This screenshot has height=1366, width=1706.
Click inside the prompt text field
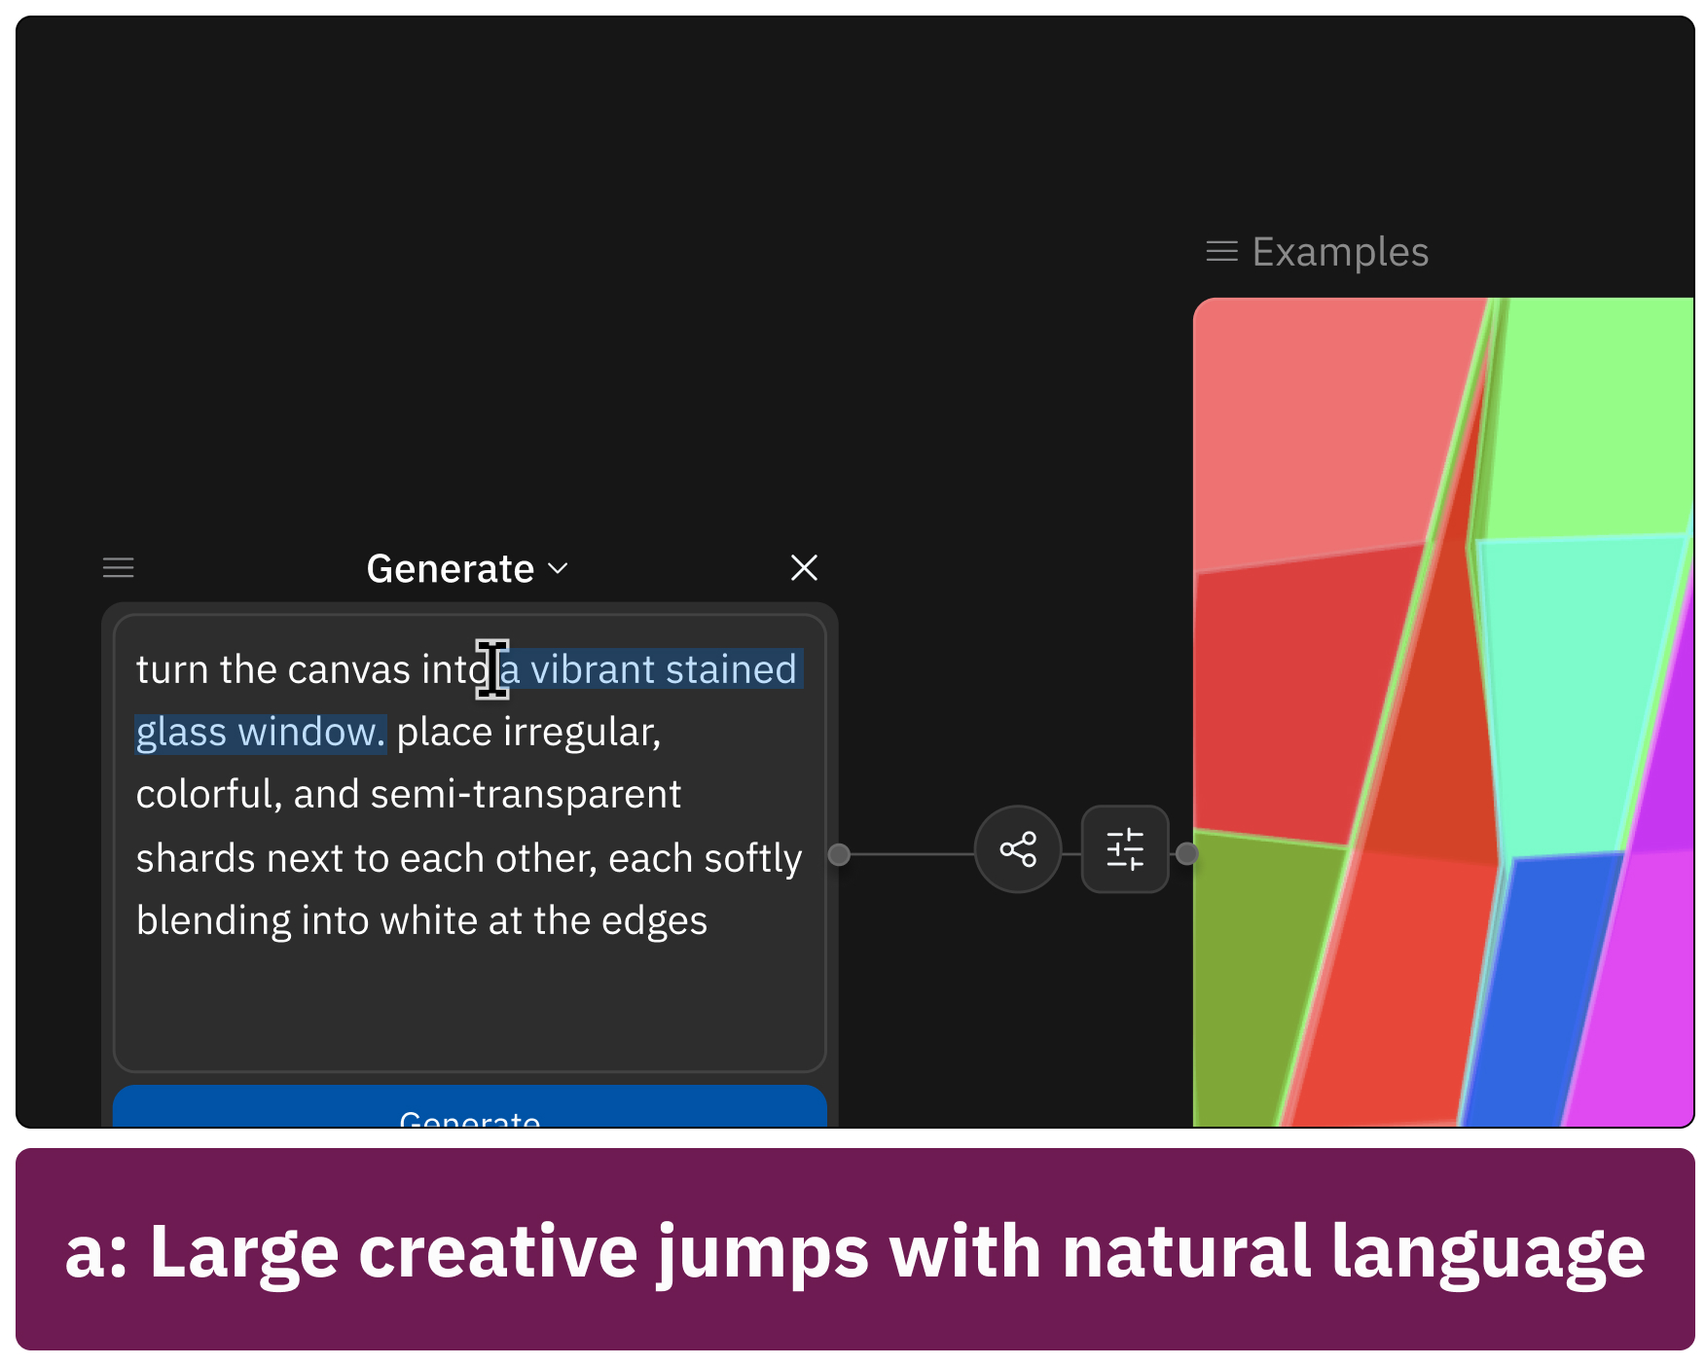[470, 843]
